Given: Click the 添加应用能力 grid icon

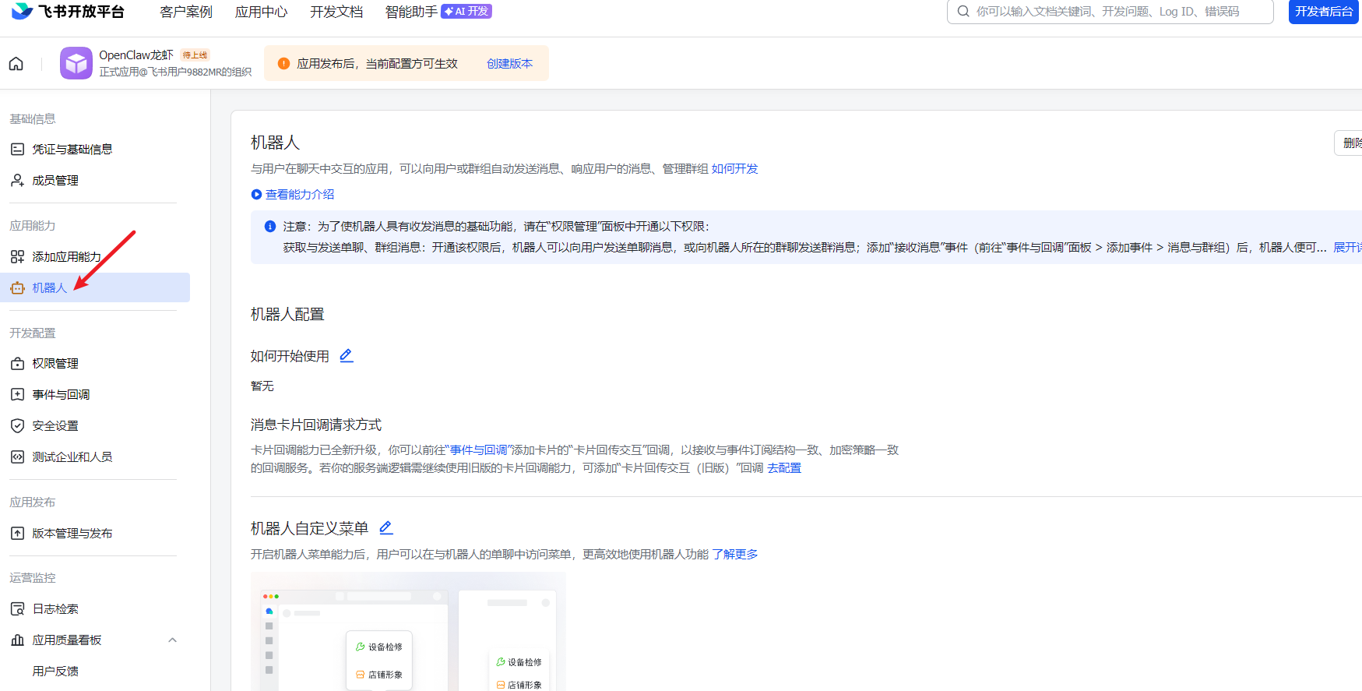Looking at the screenshot, I should tap(17, 257).
